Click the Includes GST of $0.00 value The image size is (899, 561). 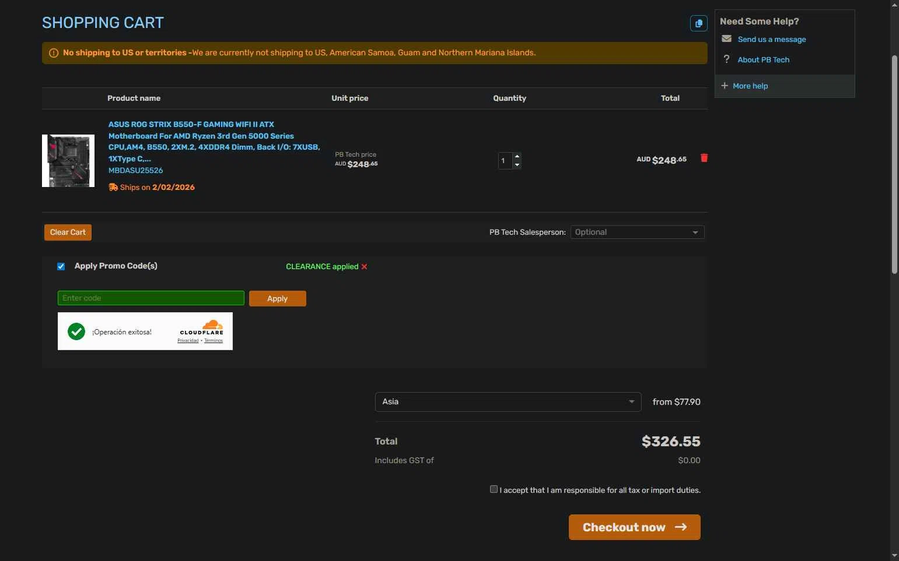(x=689, y=460)
